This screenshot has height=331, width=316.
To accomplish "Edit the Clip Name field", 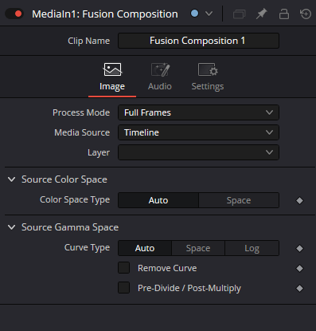I will point(198,41).
